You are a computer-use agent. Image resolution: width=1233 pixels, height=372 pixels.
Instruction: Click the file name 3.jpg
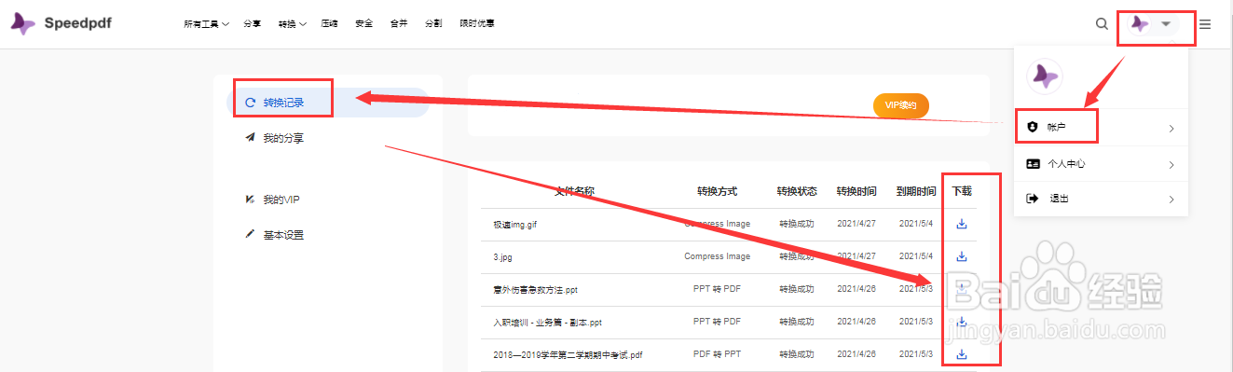point(504,257)
